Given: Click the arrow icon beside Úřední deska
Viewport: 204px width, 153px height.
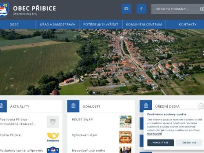Looking at the screenshot, I should (x=201, y=106).
